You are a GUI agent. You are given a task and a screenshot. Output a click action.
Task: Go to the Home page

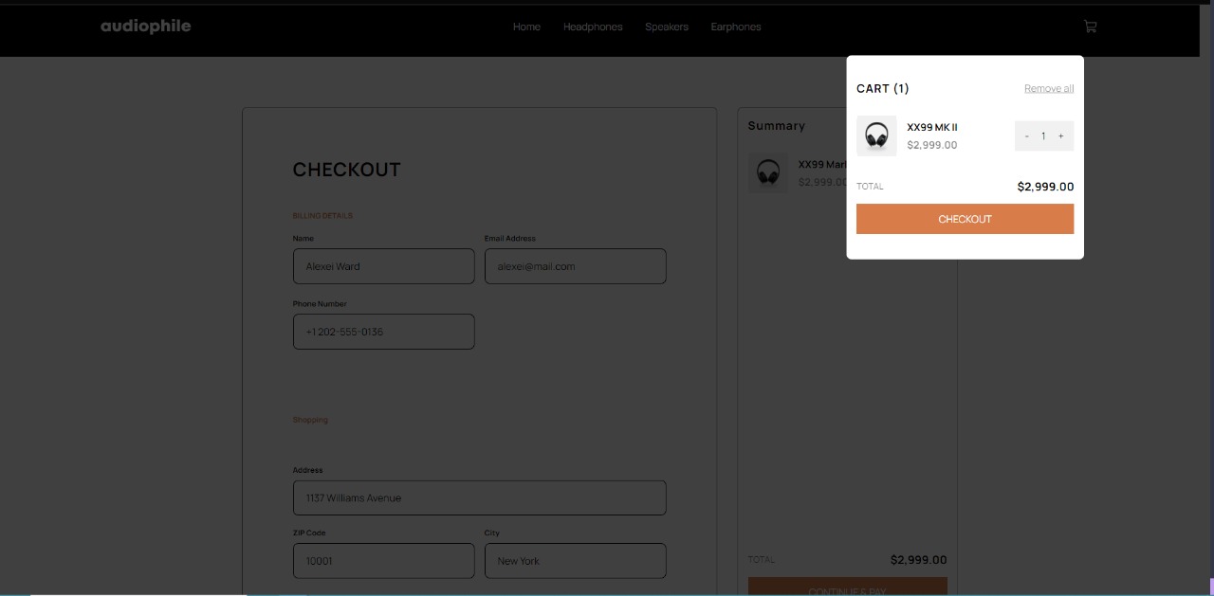[x=526, y=27]
